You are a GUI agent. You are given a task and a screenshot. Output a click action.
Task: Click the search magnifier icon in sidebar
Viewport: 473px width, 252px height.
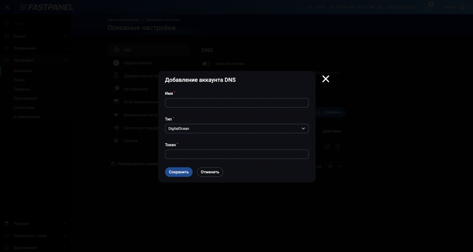tap(7, 23)
